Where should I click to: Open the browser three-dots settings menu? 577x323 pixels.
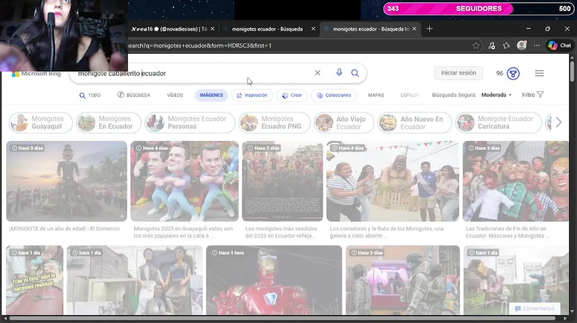tap(537, 45)
